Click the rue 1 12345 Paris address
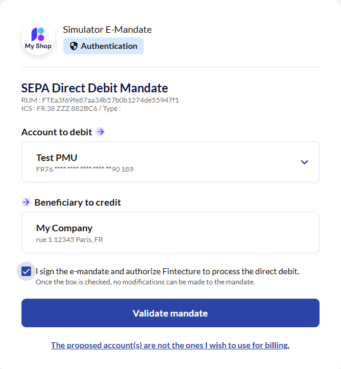 [x=69, y=240]
